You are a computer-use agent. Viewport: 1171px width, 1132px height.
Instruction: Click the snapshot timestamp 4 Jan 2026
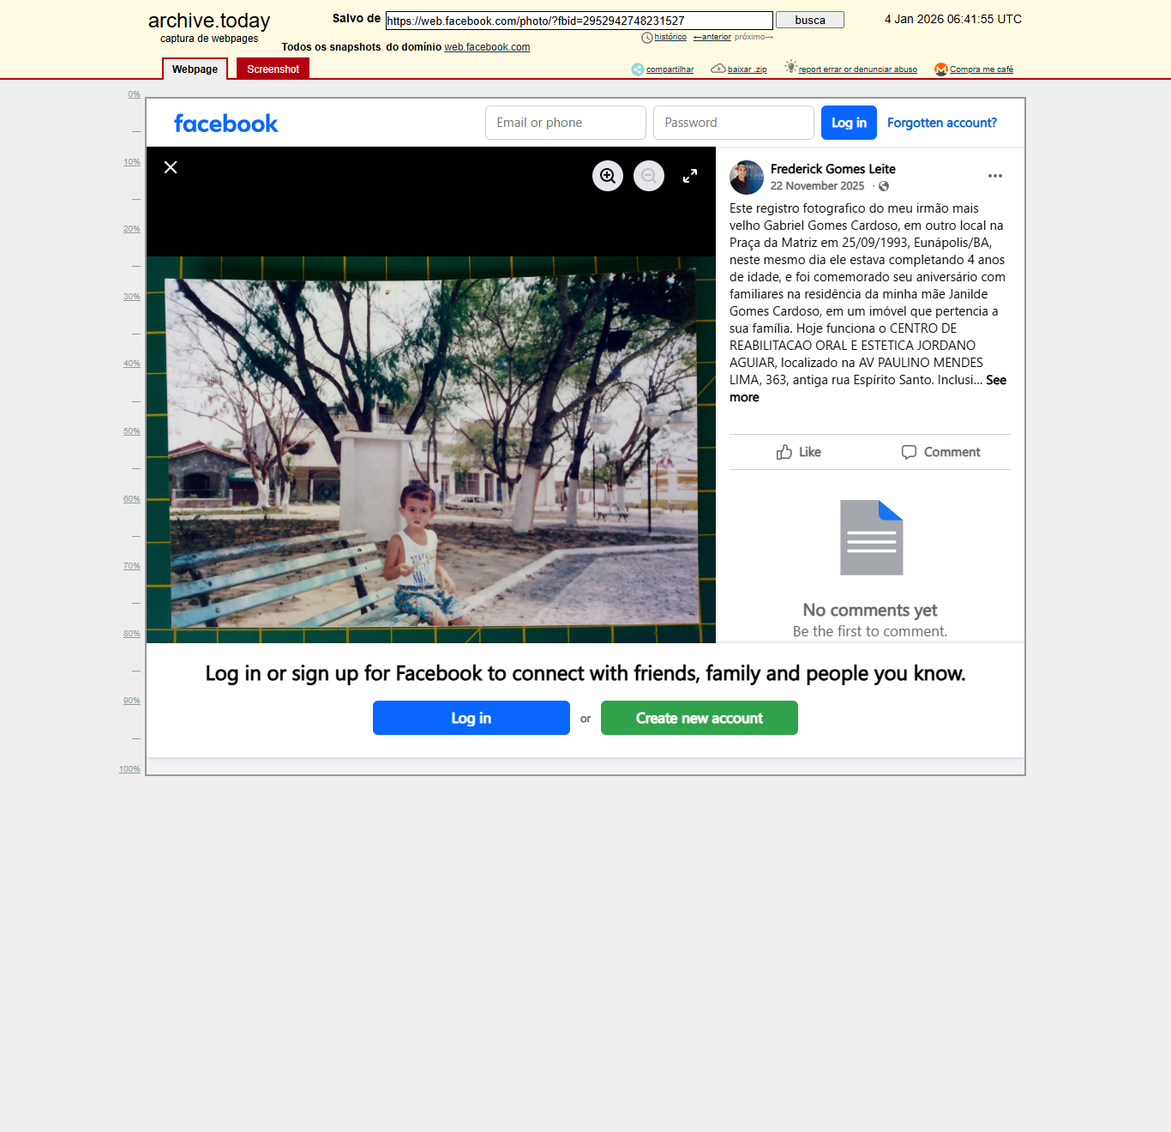click(x=953, y=19)
